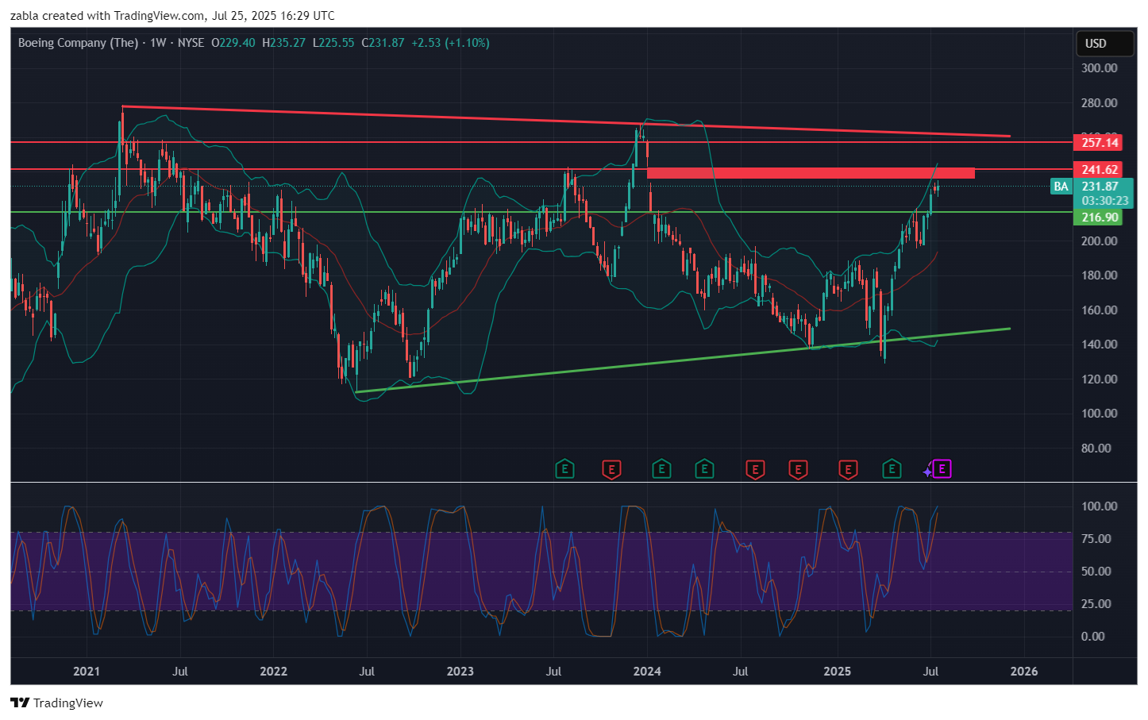Click the green earnings marker near Apr 2025

tap(892, 469)
